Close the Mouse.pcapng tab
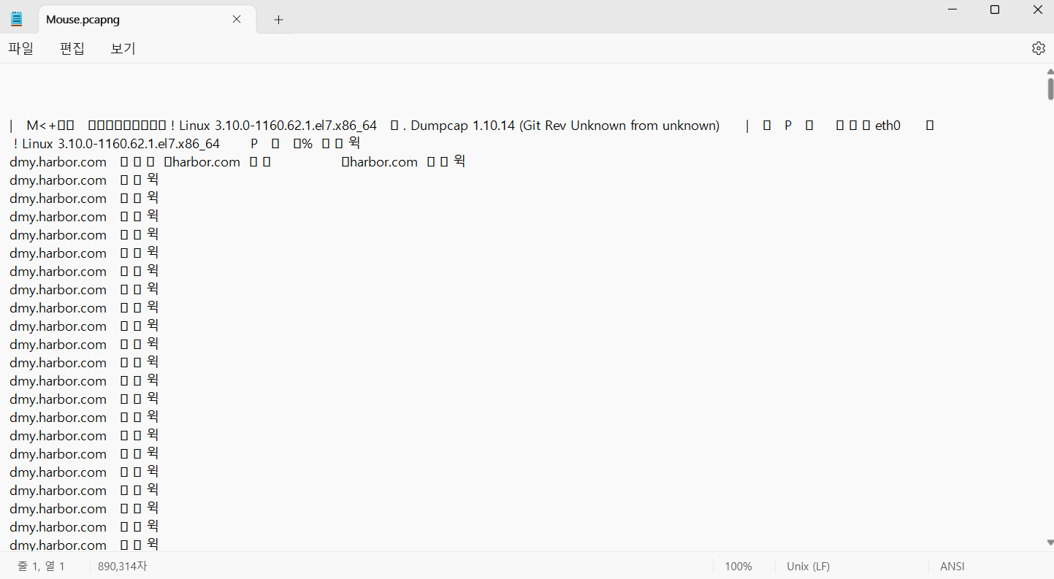1054x579 pixels. pos(237,20)
